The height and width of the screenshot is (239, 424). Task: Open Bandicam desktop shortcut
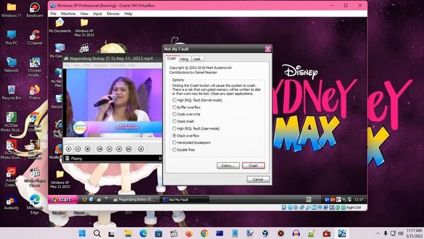point(34,10)
